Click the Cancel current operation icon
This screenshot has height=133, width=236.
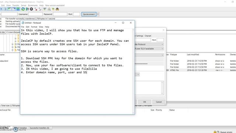tap(31, 9)
